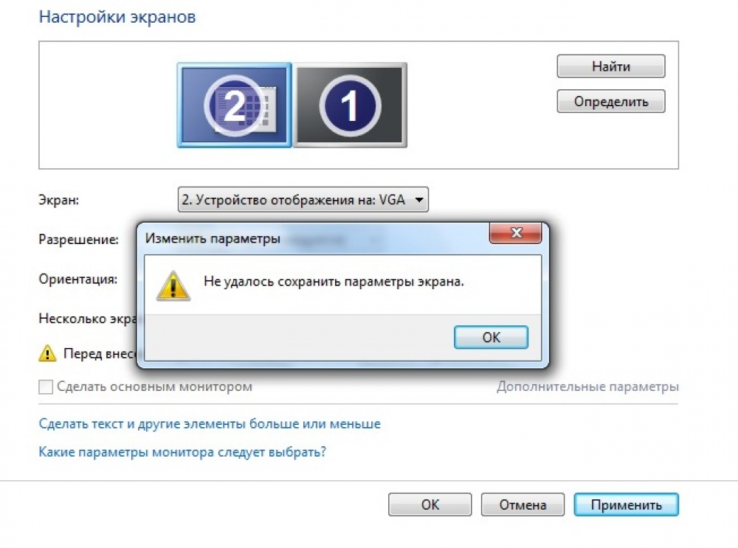738x548 pixels.
Task: Click OK in the error message dialog
Action: pyautogui.click(x=491, y=337)
